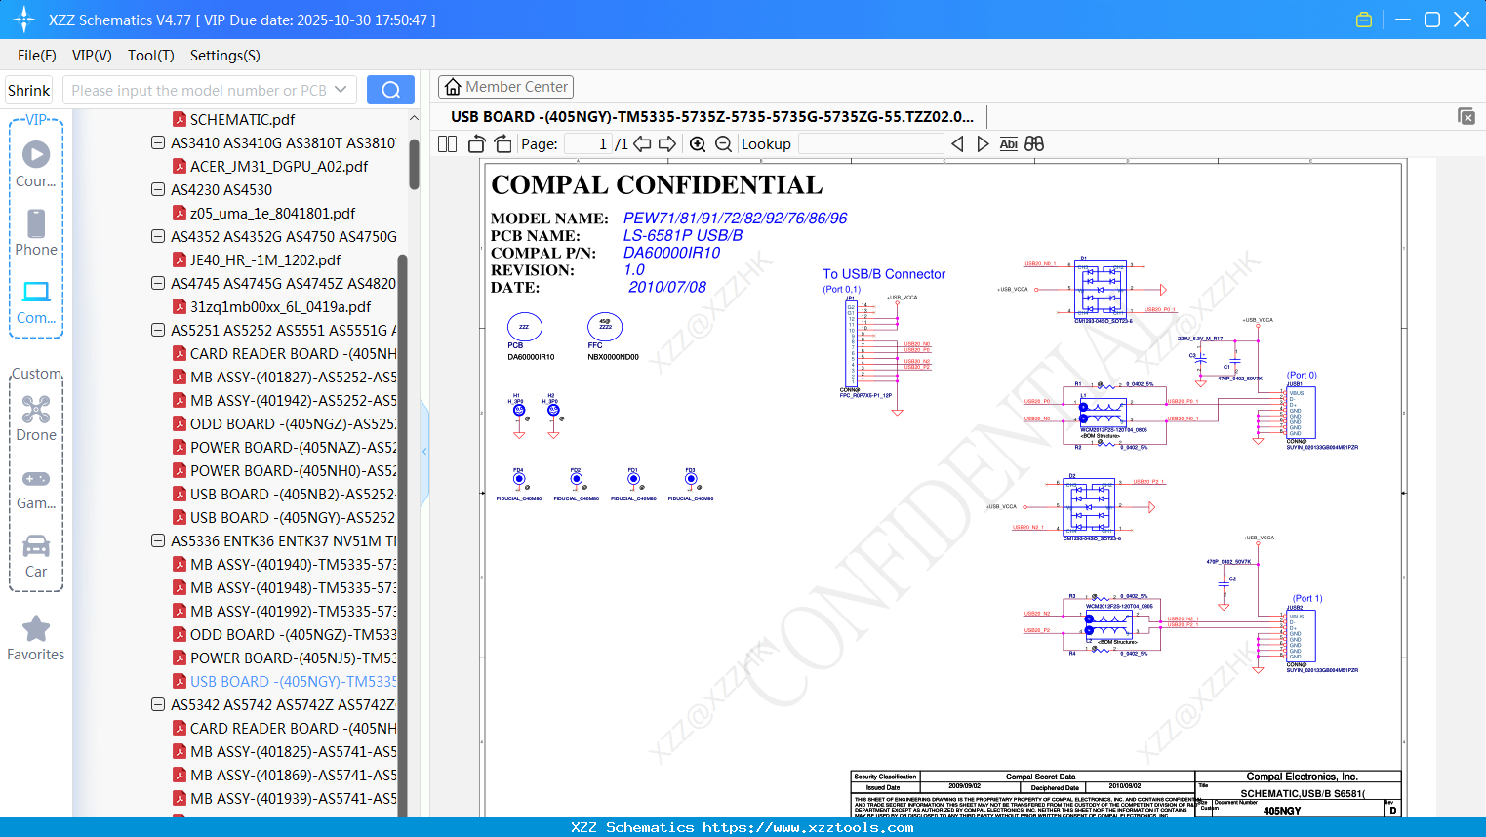Image resolution: width=1486 pixels, height=837 pixels.
Task: Open USB BOARD -(405NB2)-AS5252 file
Action: tap(293, 494)
